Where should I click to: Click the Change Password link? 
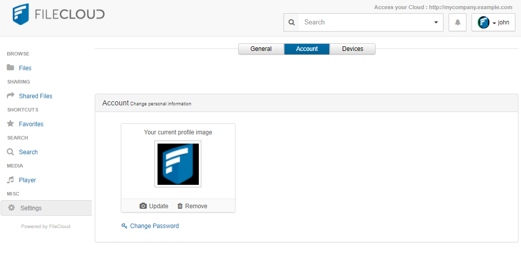154,226
